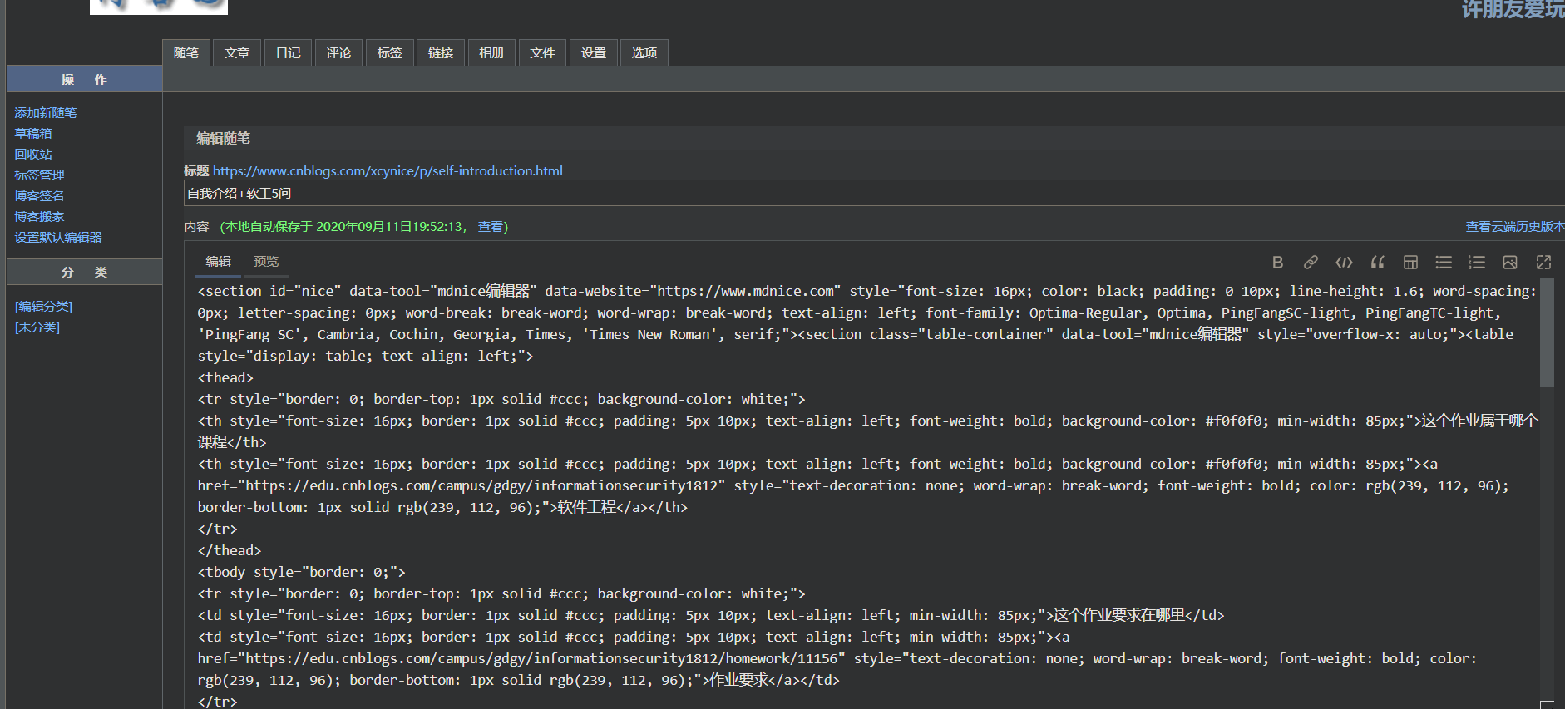Open the 设置 tab

594,52
